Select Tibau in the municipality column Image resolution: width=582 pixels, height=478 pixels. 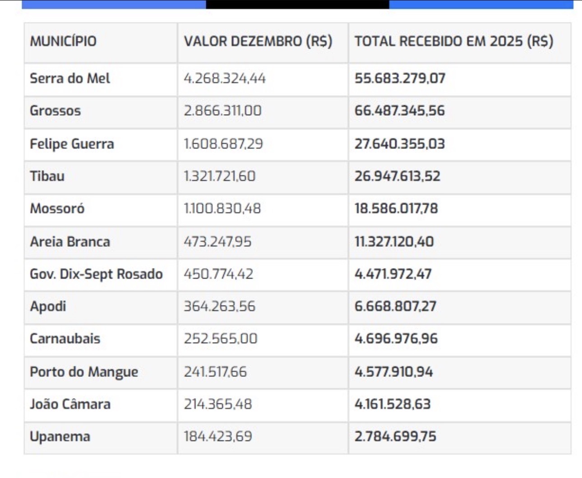47,176
